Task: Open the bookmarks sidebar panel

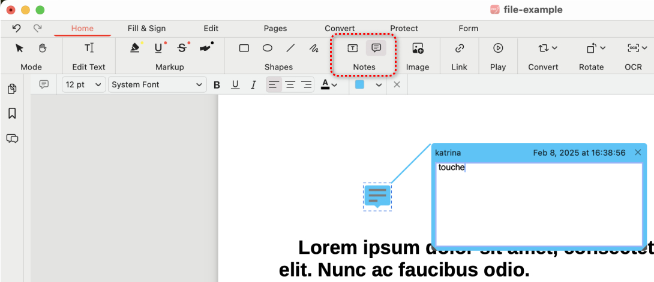Action: 12,113
